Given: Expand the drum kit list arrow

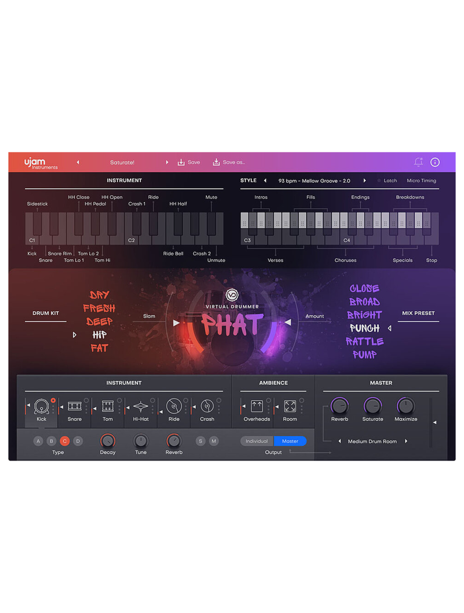Looking at the screenshot, I should click(x=74, y=334).
